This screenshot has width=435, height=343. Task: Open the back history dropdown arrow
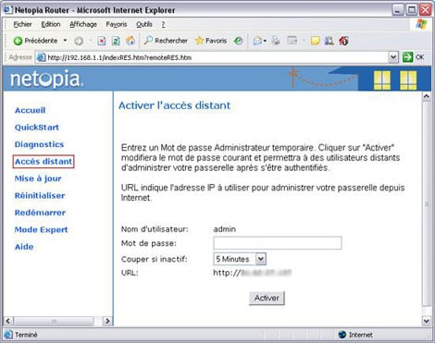[65, 41]
